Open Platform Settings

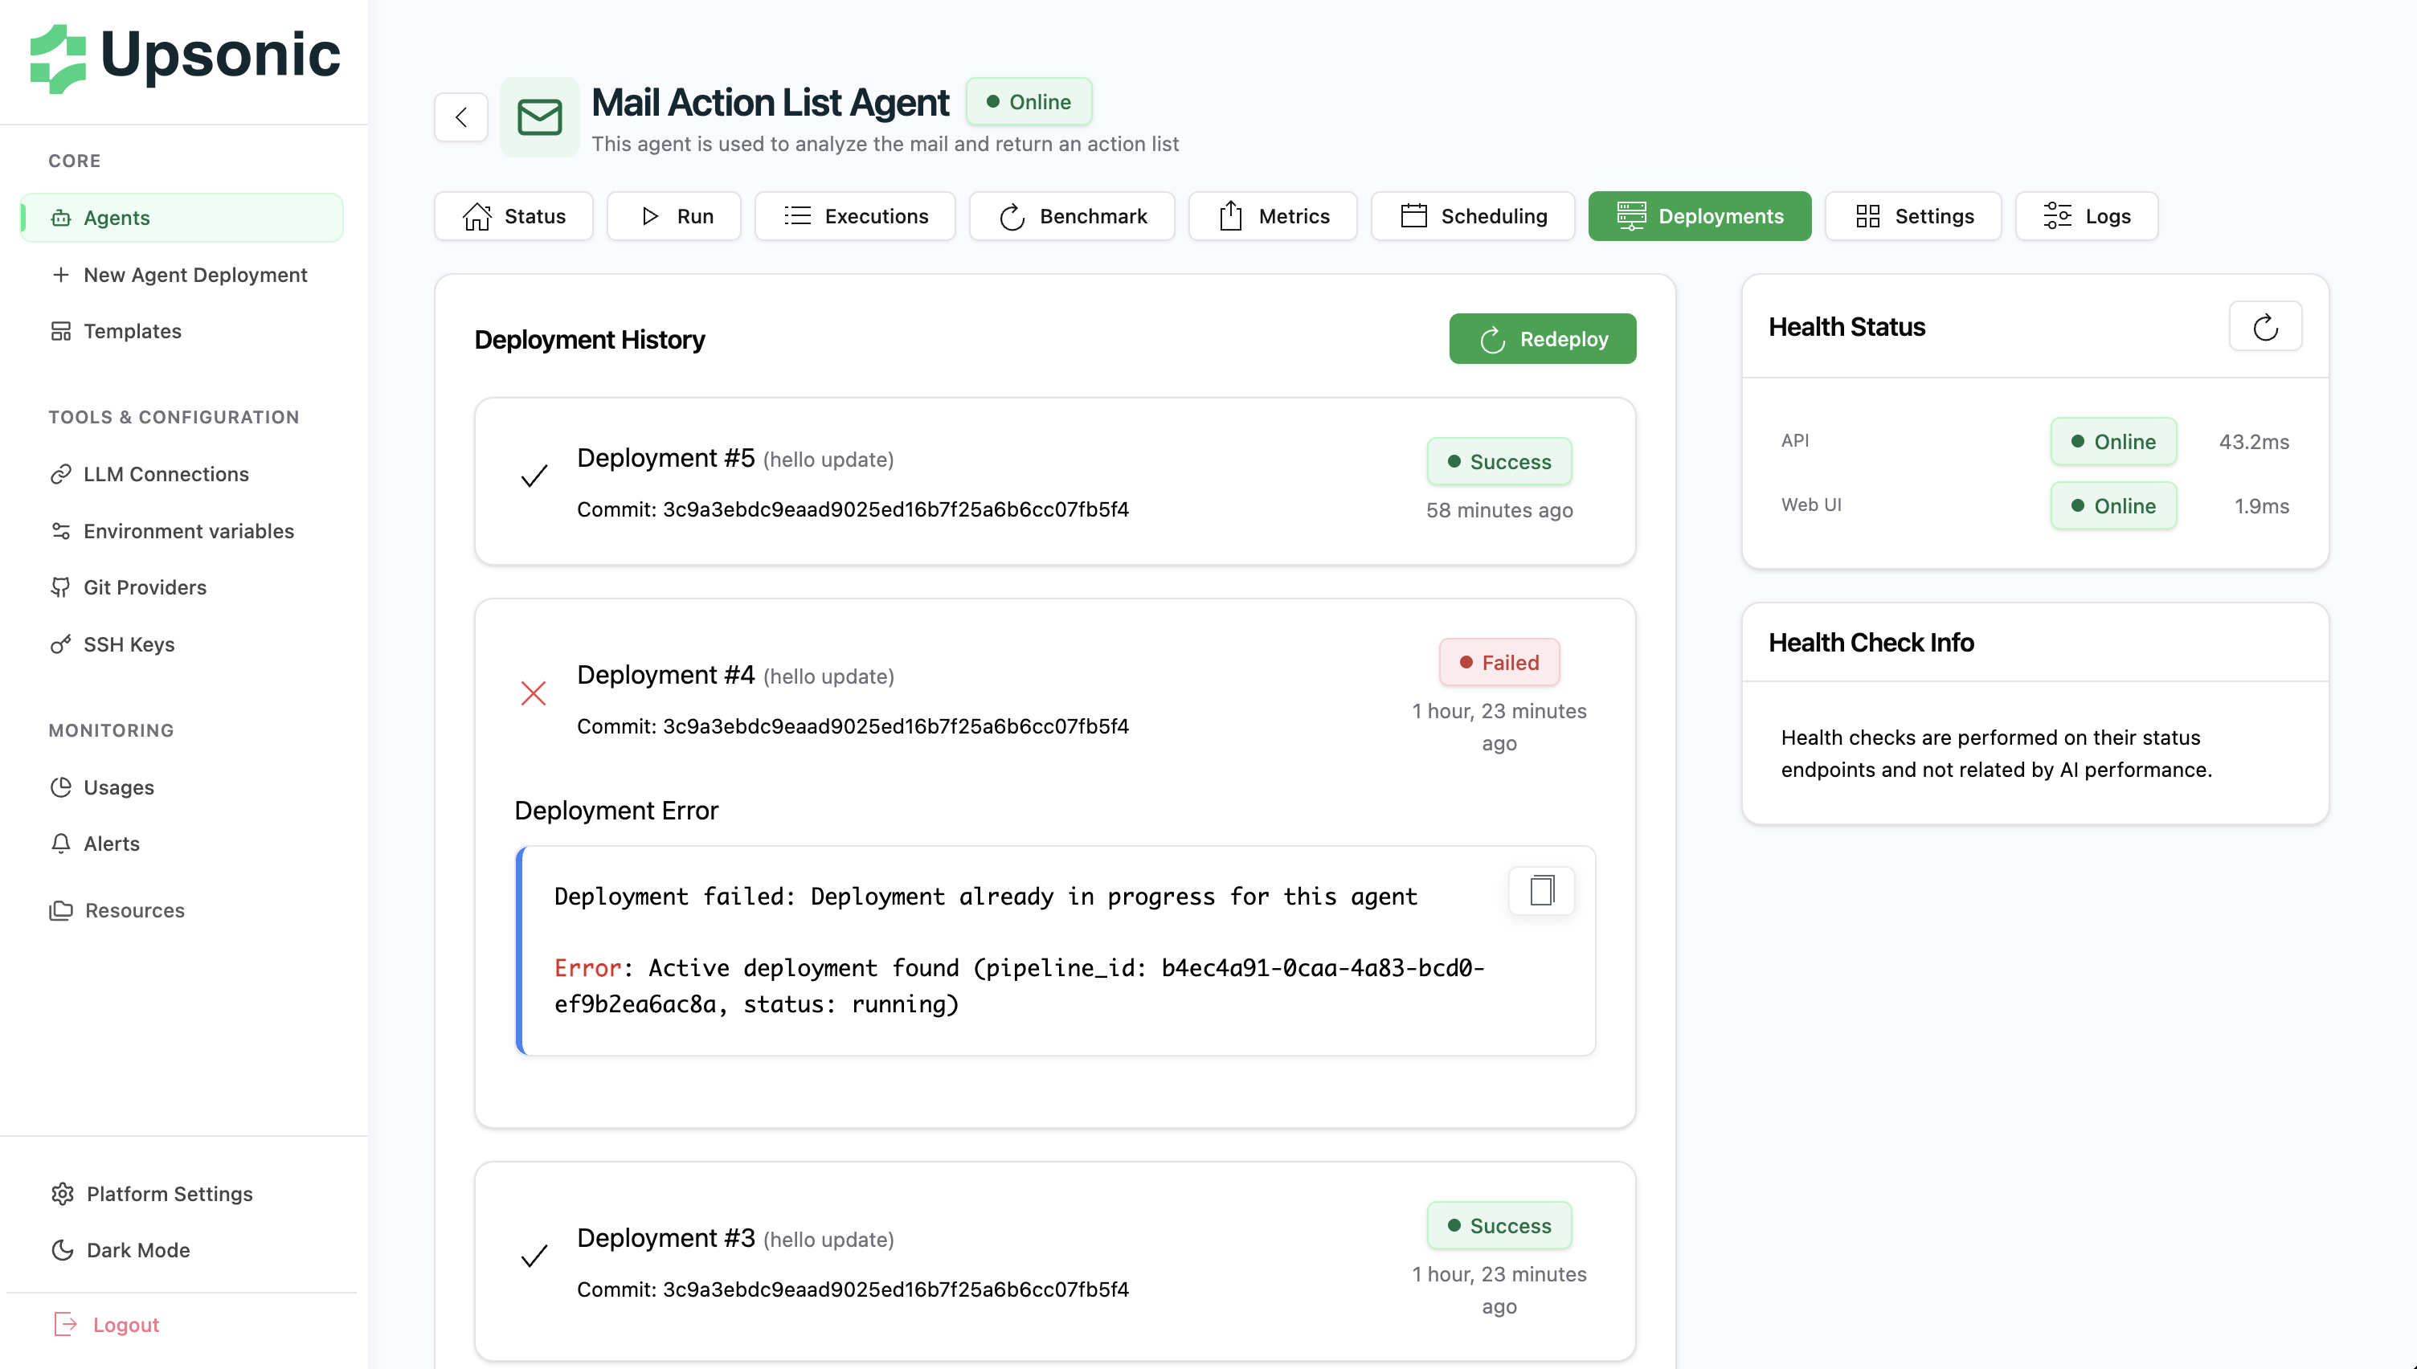click(x=170, y=1193)
